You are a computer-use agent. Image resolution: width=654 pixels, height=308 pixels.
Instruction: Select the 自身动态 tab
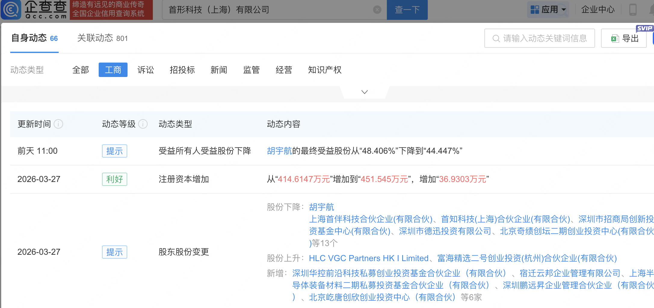coord(34,38)
